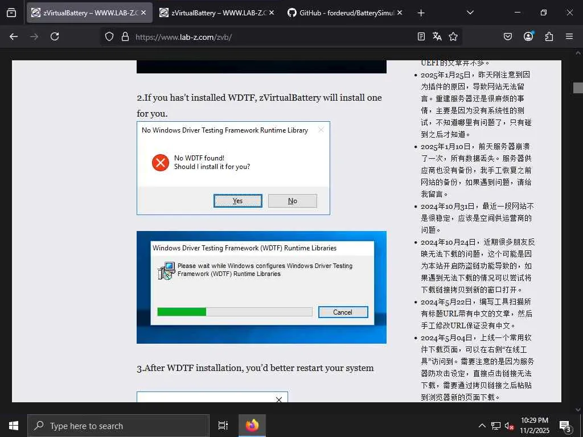583x437 pixels.
Task: Open the Firefox application hamburger menu
Action: coord(569,36)
